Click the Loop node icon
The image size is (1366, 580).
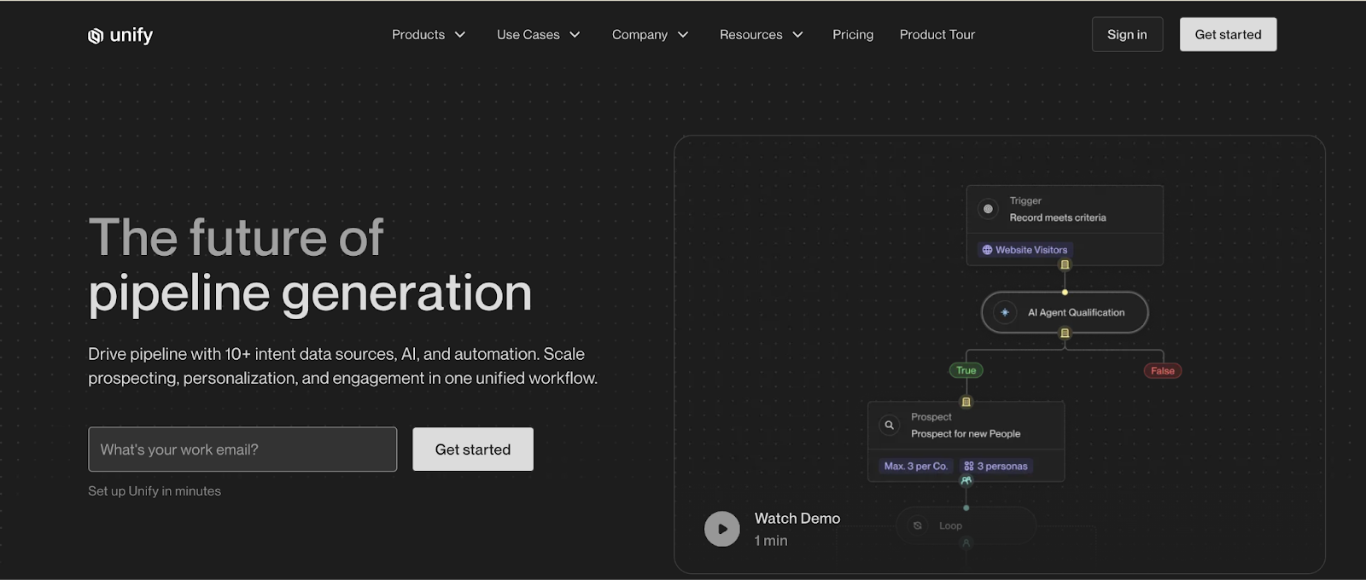(x=918, y=525)
